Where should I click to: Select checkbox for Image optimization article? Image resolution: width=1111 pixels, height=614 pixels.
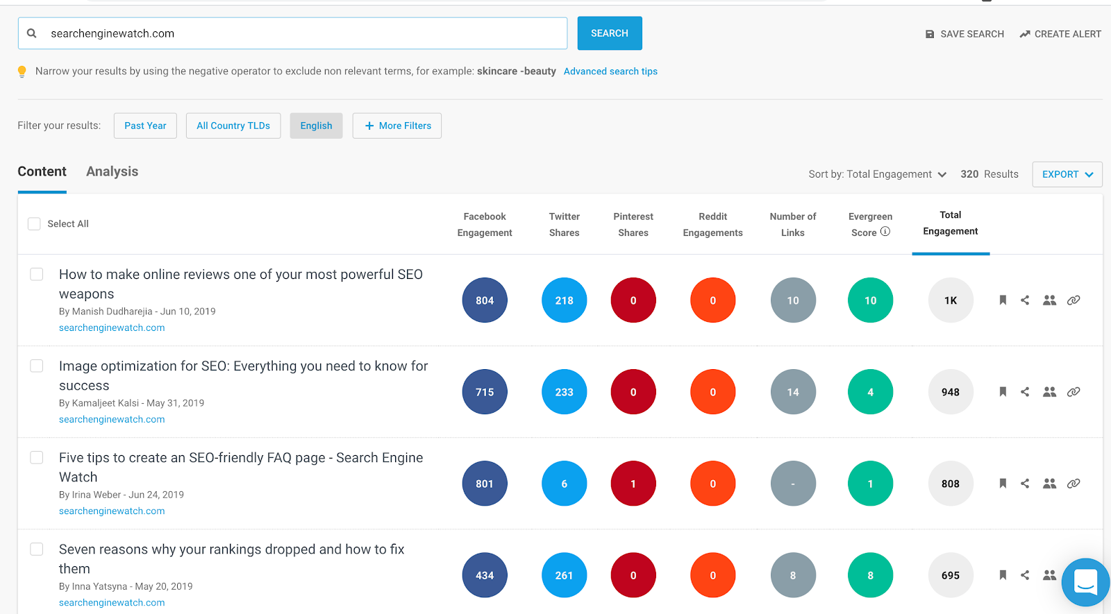(37, 366)
